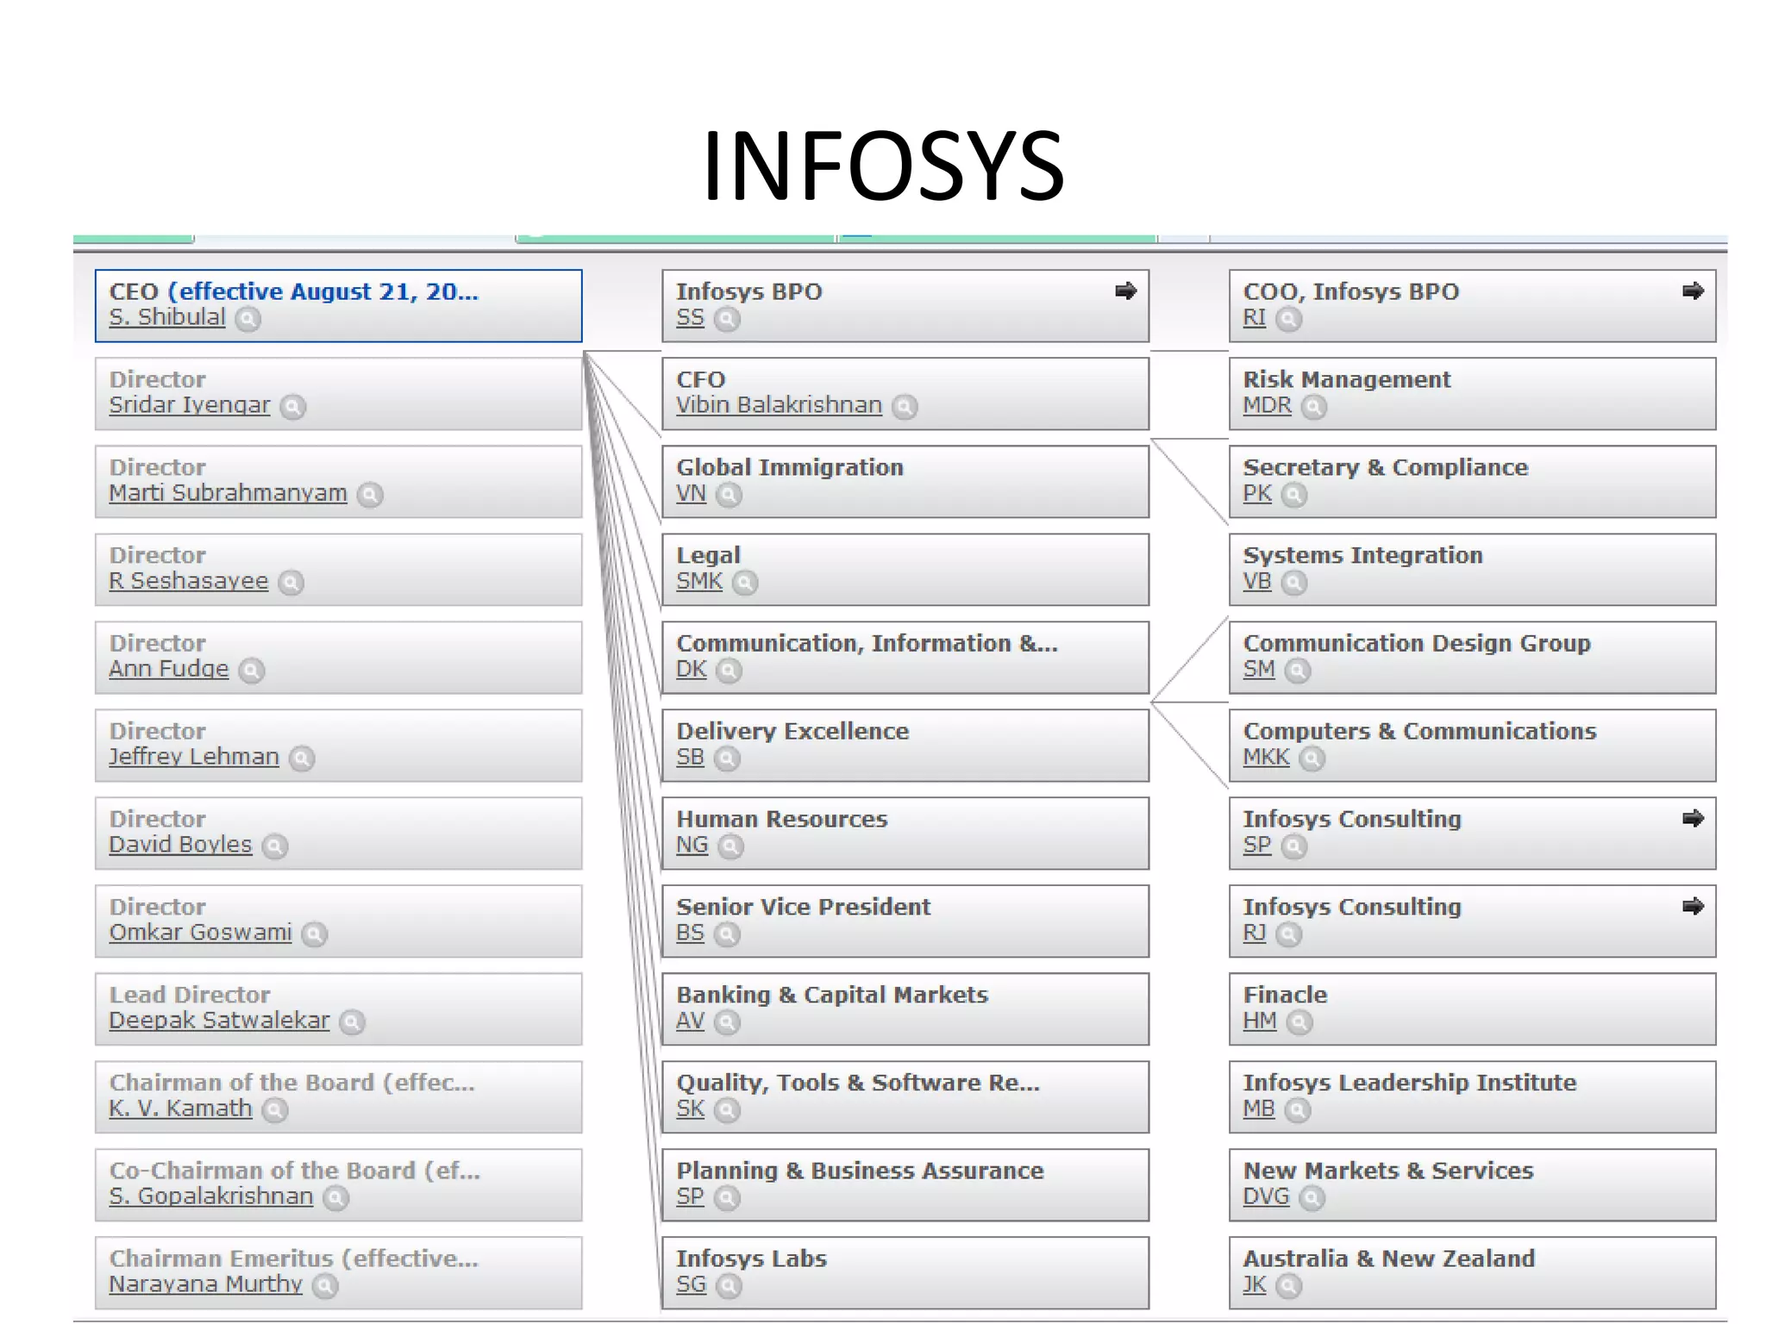
Task: Click magnifier icon beside Jeffrey Lehman
Action: point(302,759)
